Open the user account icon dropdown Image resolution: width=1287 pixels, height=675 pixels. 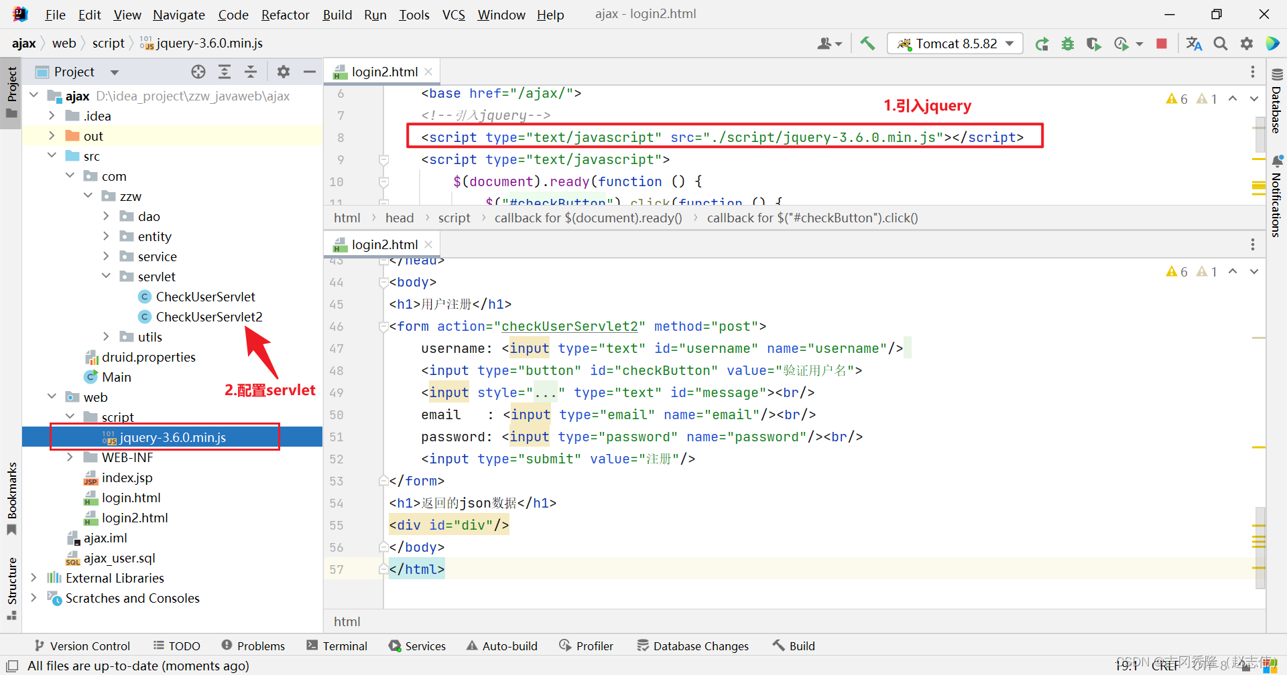[x=829, y=44]
